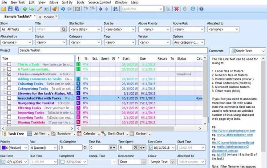The height and width of the screenshot is (168, 267).
Task: Click the blue Help question-mark icon
Action: [x=201, y=9]
